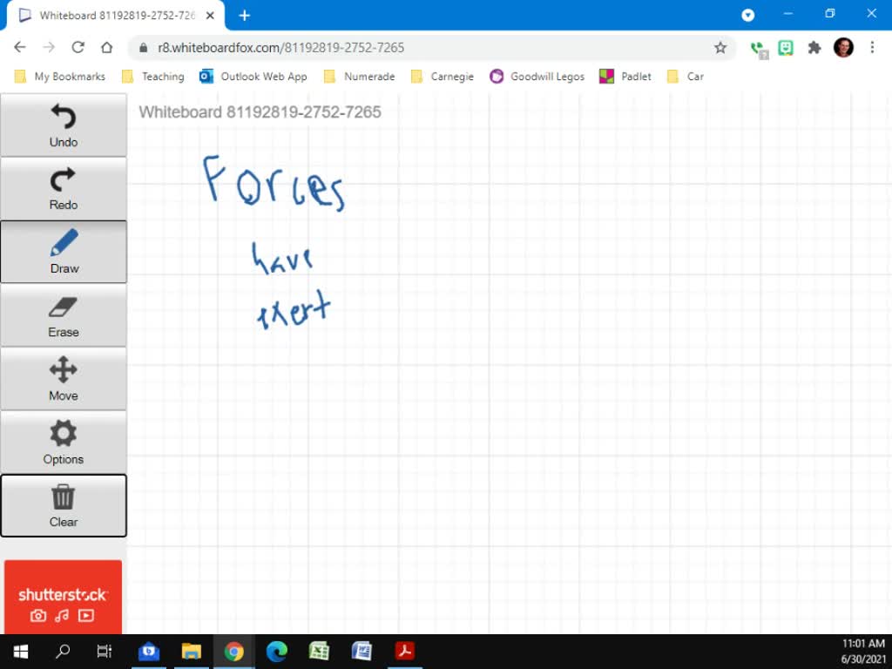The height and width of the screenshot is (669, 892).
Task: Click the Undo tool button
Action: pyautogui.click(x=64, y=125)
